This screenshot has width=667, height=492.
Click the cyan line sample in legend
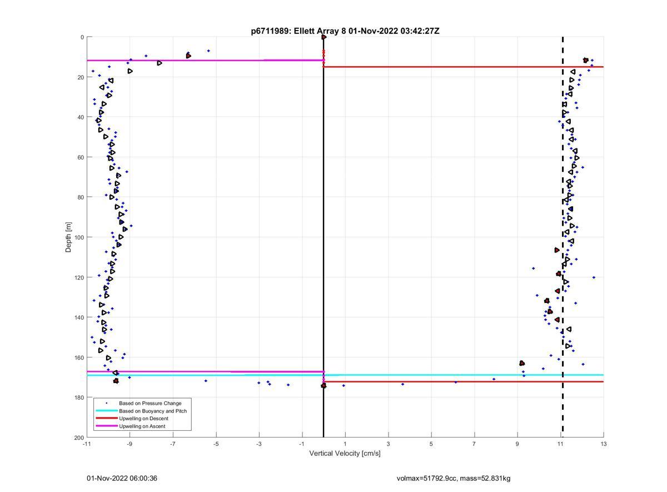tap(106, 411)
